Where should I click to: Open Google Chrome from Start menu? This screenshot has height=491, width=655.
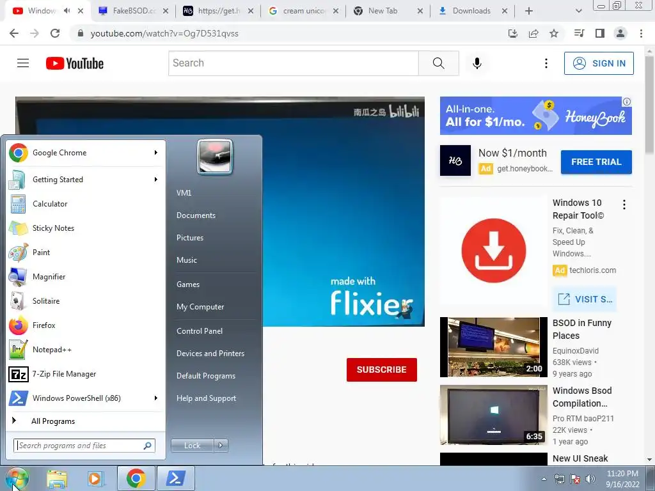pos(86,153)
